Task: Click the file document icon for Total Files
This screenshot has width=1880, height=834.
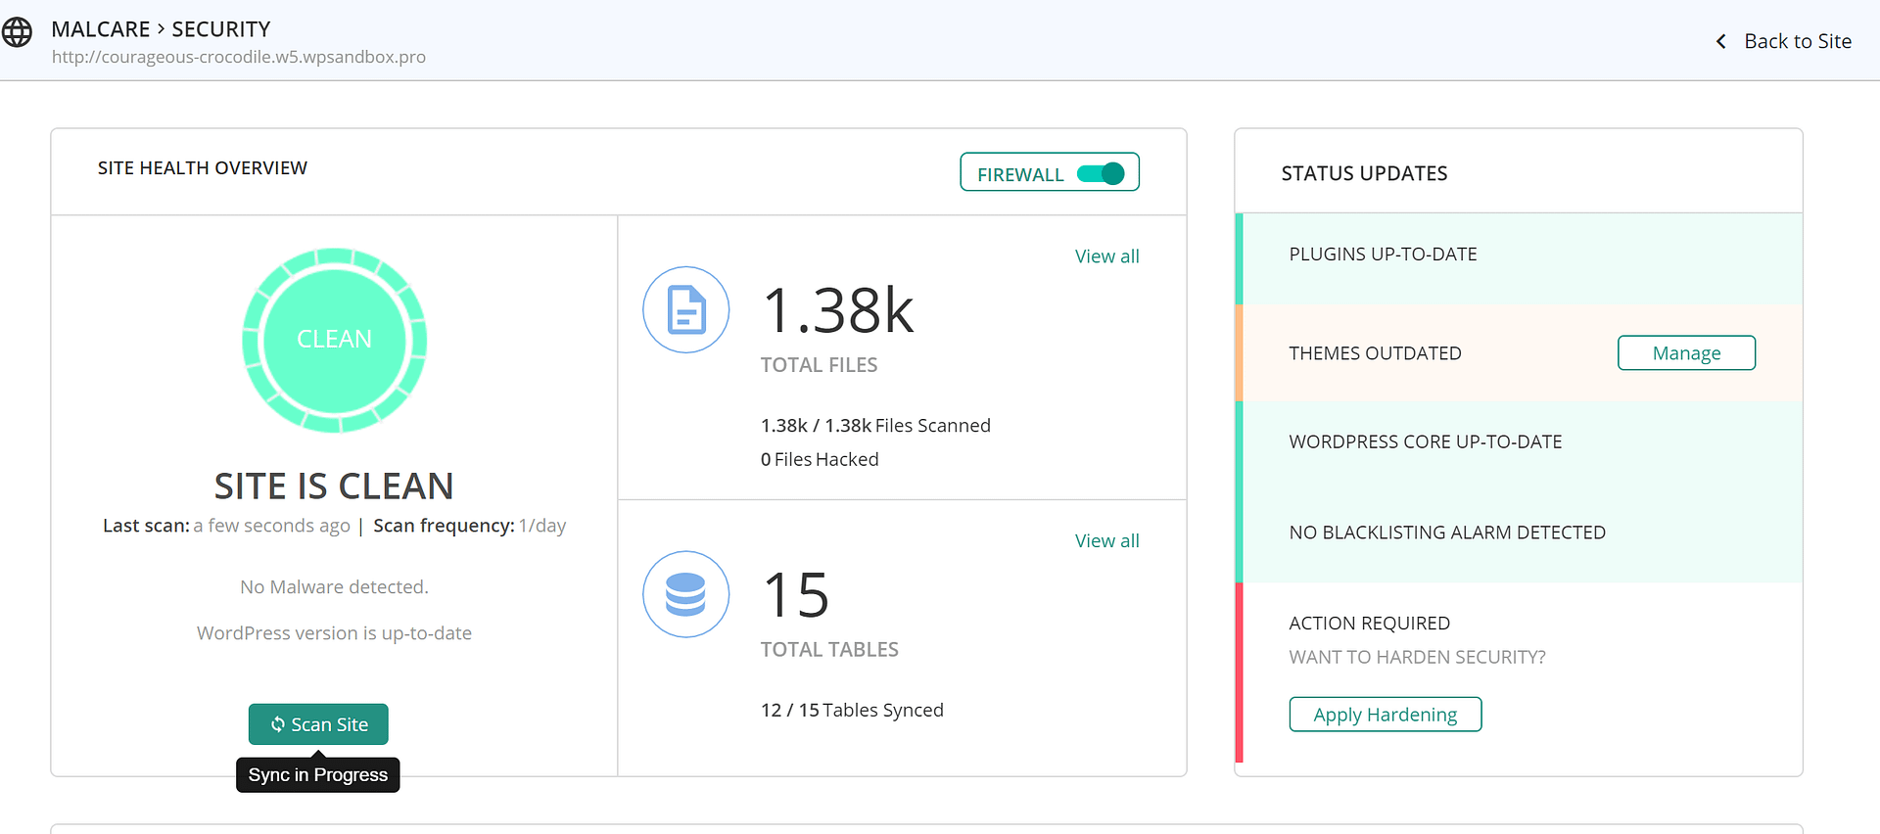Action: click(x=685, y=309)
